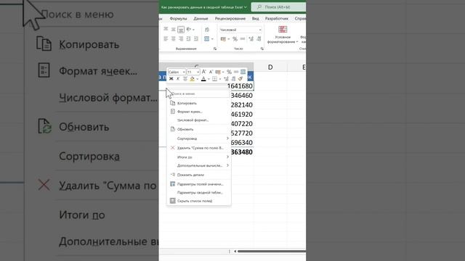This screenshot has height=261, width=465.
Task: Click accounting number format icon in ribbon
Action: coord(223,38)
